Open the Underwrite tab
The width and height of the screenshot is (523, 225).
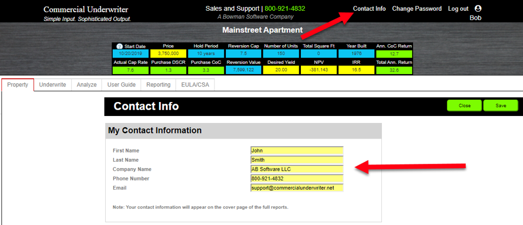(x=53, y=85)
